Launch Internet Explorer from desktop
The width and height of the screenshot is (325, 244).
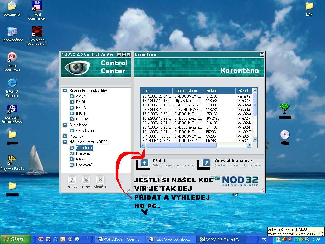(x=12, y=84)
